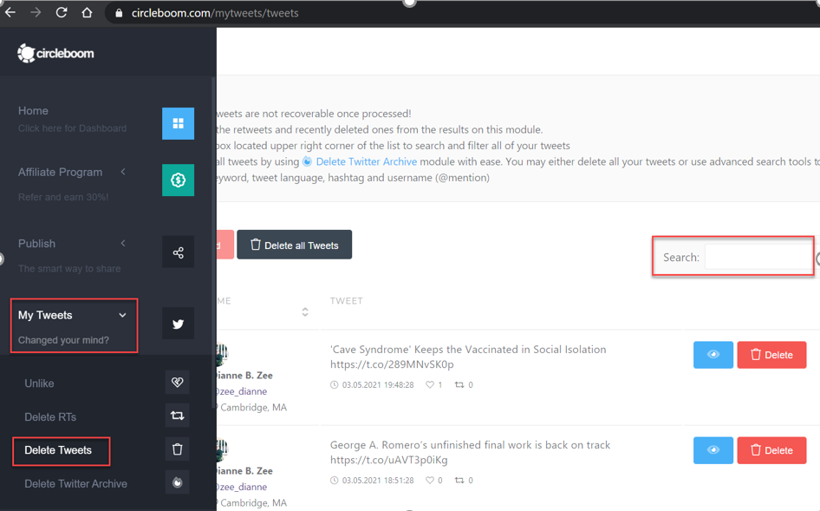
Task: Select the Home dashboard grid icon
Action: tap(178, 124)
